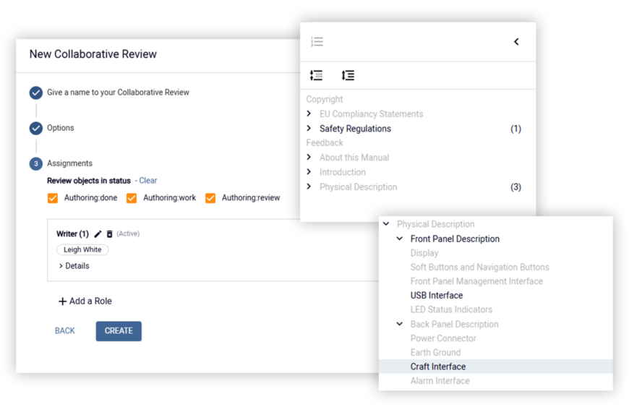Click the collapse all topics icon
629x412 pixels.
[x=316, y=75]
